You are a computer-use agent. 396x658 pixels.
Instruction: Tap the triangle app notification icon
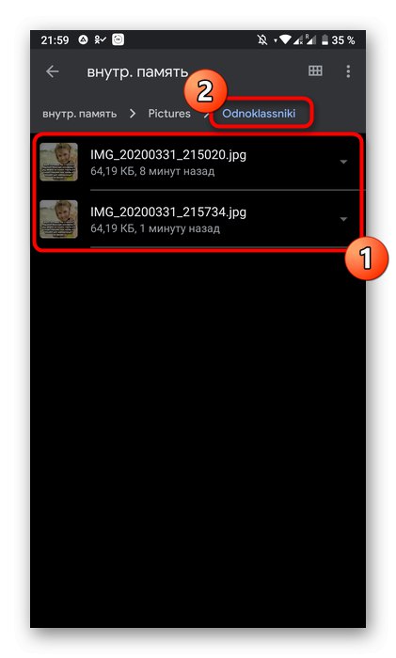83,39
